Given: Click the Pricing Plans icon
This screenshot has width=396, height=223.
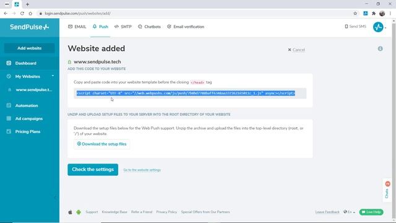Looking at the screenshot, I should (x=9, y=131).
